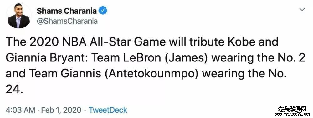Open the TweetDeck source link
Viewport: 313px width, 118px height.
[x=108, y=110]
